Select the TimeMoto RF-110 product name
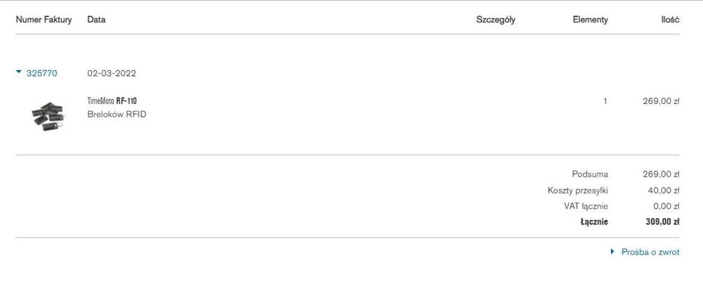 (x=112, y=101)
